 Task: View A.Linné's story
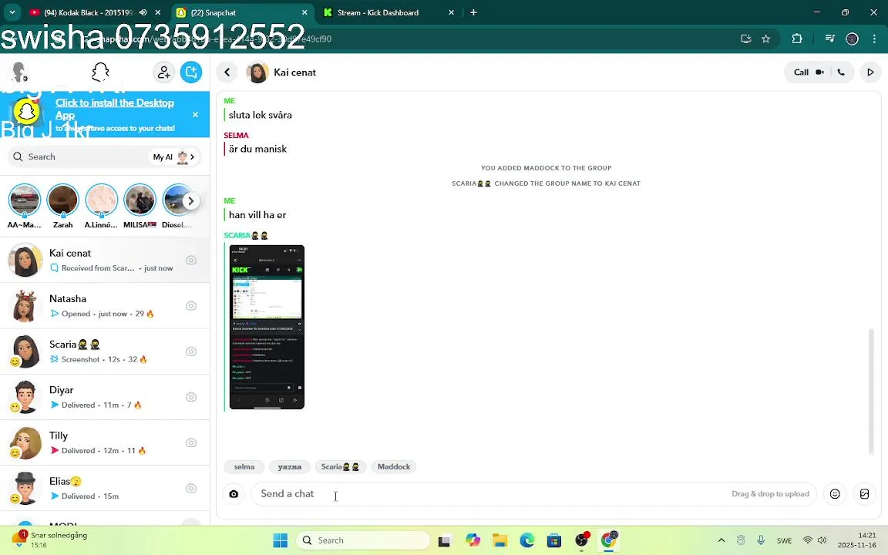tap(102, 206)
